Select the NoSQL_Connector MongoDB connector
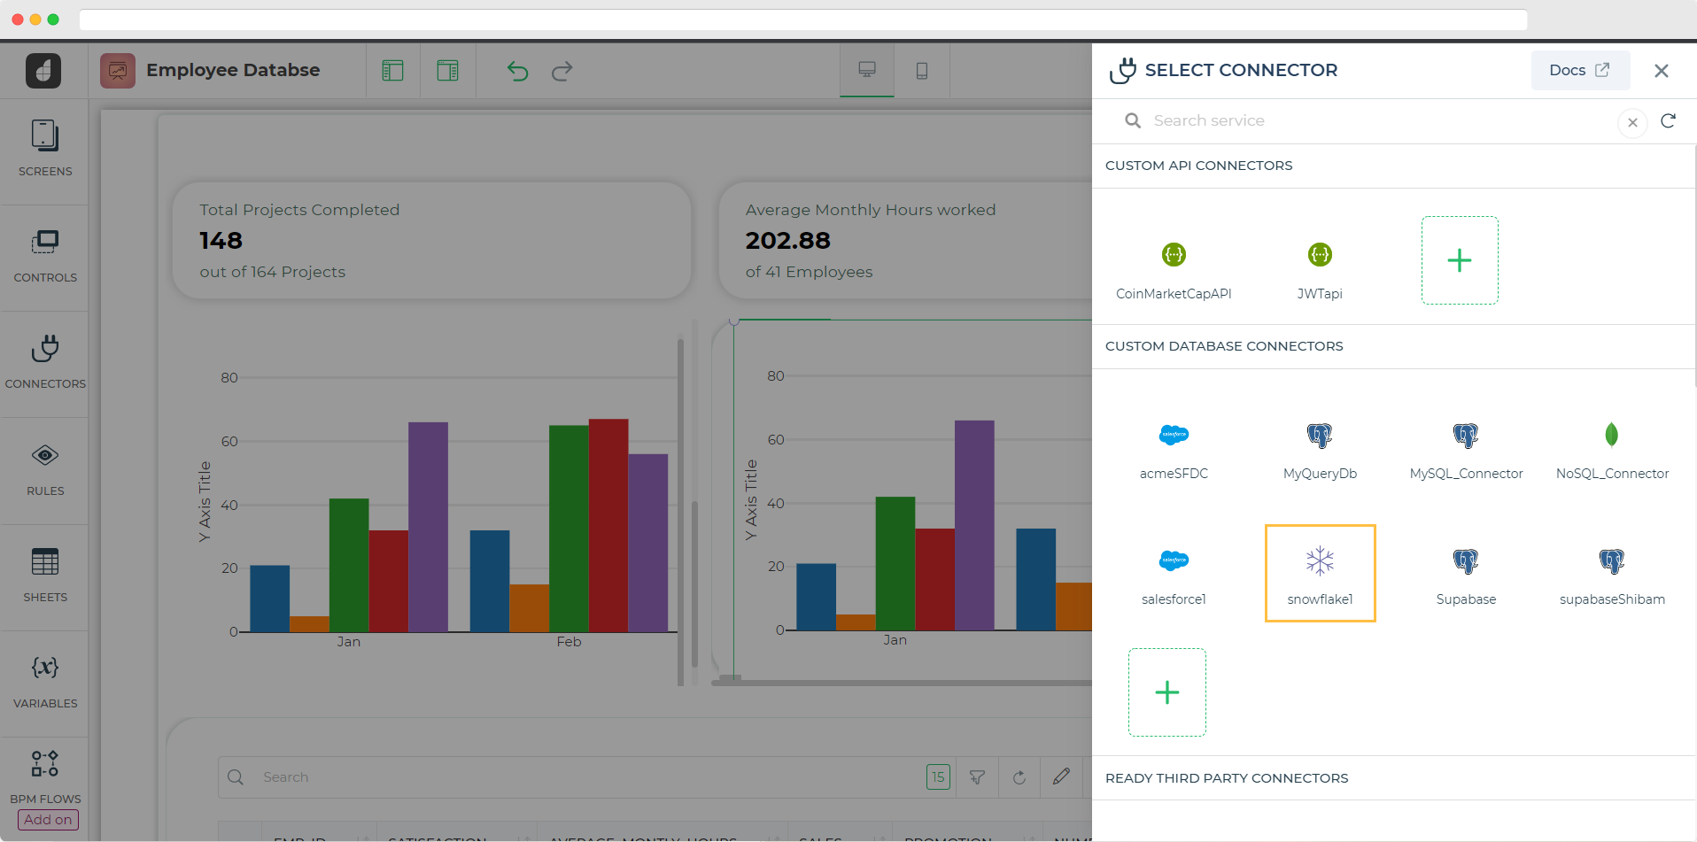The image size is (1697, 842). coord(1612,449)
